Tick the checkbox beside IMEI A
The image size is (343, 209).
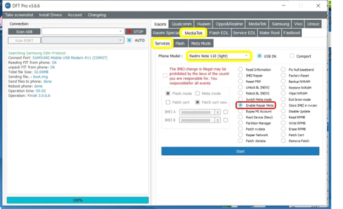point(225,112)
